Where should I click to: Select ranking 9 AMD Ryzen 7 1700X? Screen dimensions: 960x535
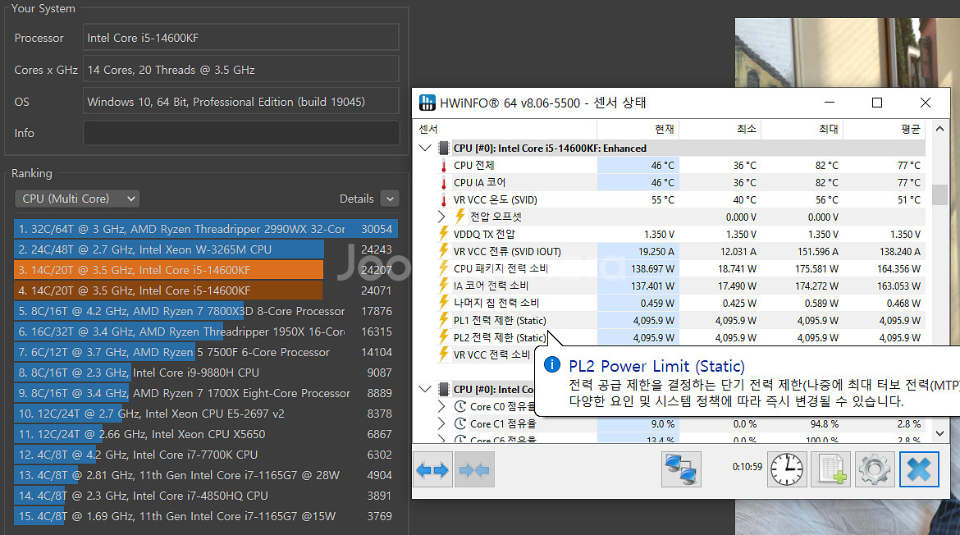point(206,393)
